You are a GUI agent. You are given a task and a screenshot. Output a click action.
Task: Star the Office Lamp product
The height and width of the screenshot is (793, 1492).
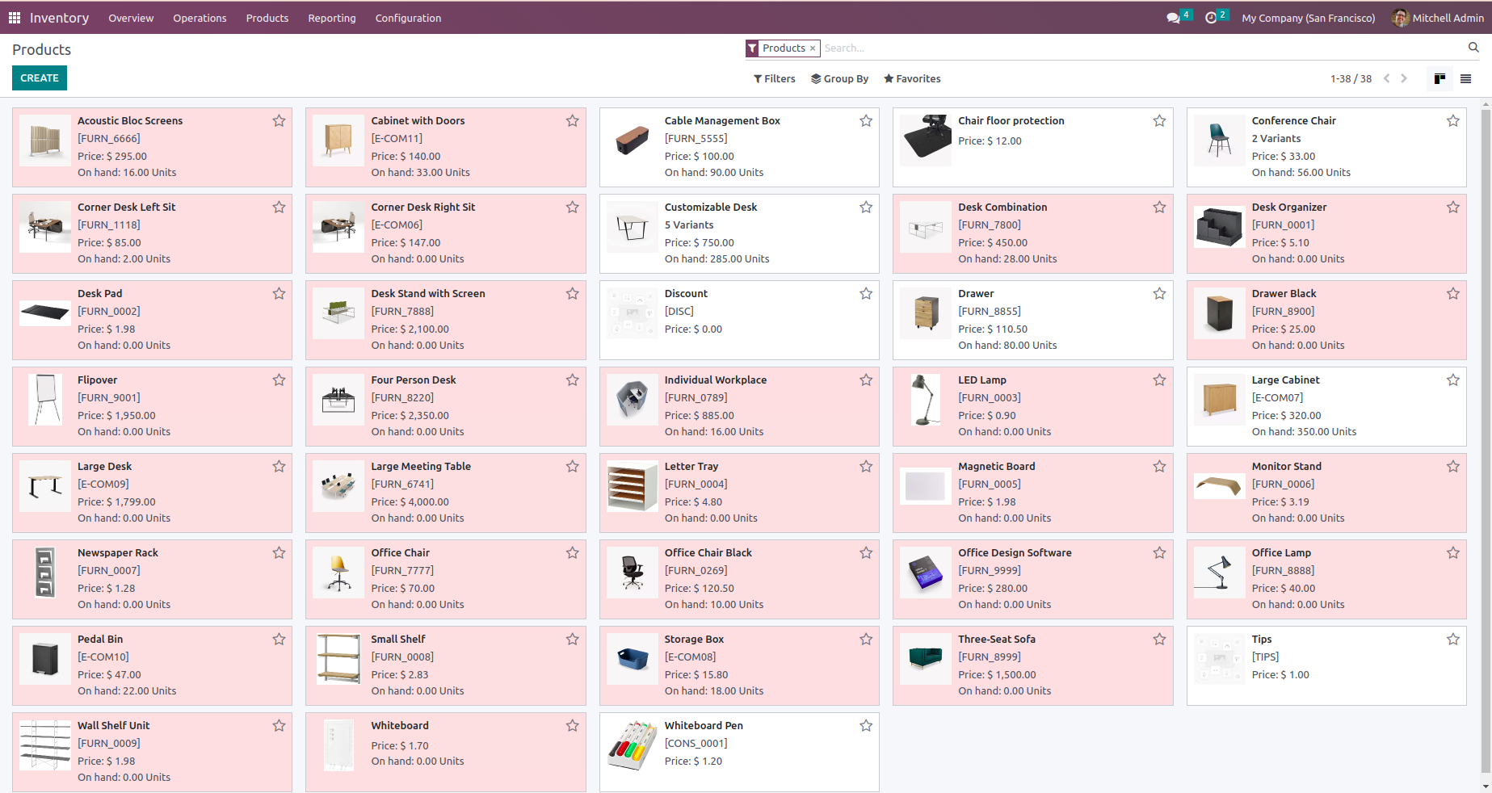1452,553
